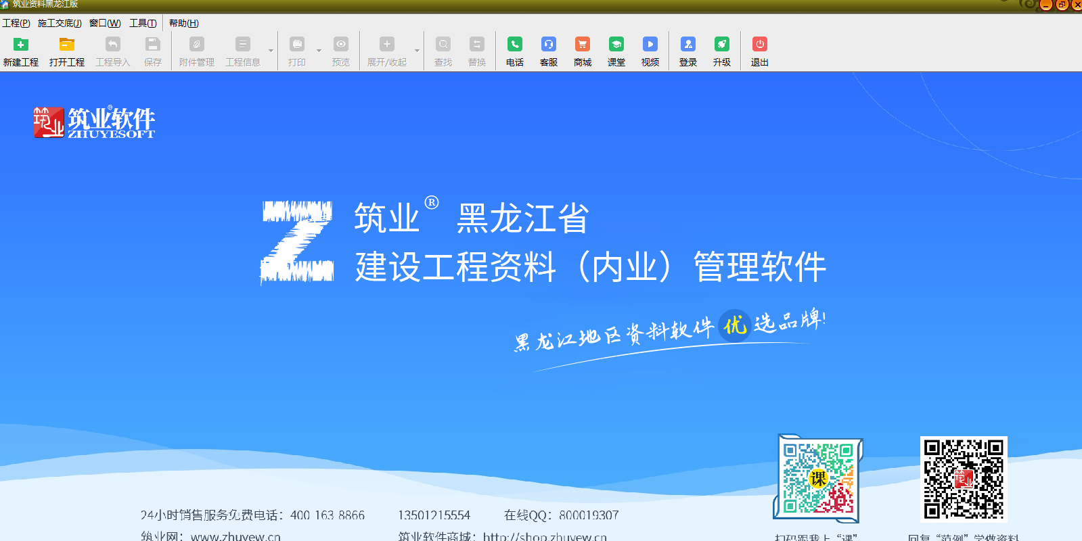Open a project with 打开工程 icon
This screenshot has height=541, width=1082.
point(66,45)
